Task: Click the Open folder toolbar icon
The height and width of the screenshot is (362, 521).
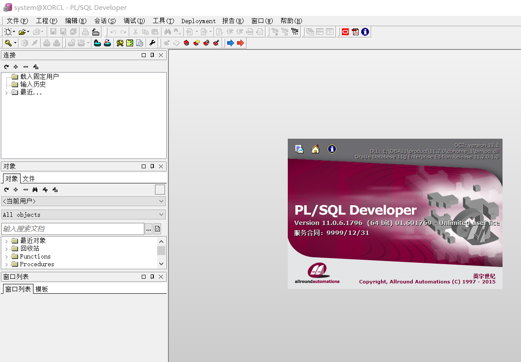Action: [x=22, y=32]
